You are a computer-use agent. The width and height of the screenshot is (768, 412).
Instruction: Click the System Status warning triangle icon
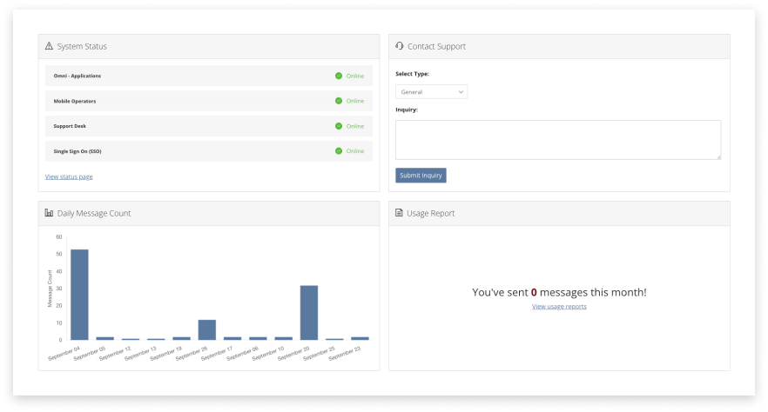coord(49,46)
